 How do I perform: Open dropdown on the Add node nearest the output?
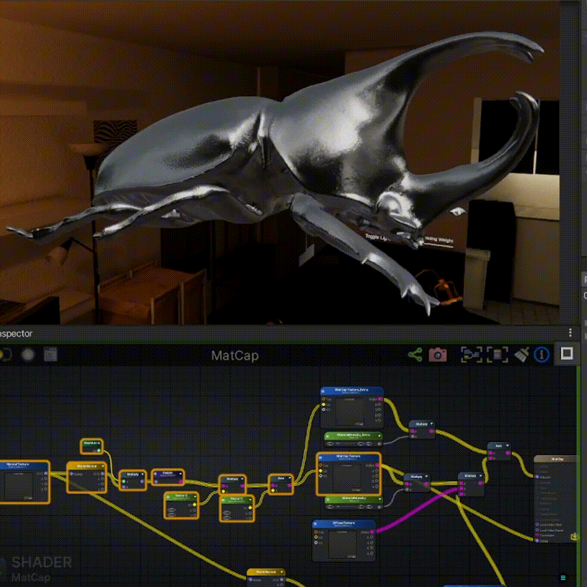click(x=507, y=446)
